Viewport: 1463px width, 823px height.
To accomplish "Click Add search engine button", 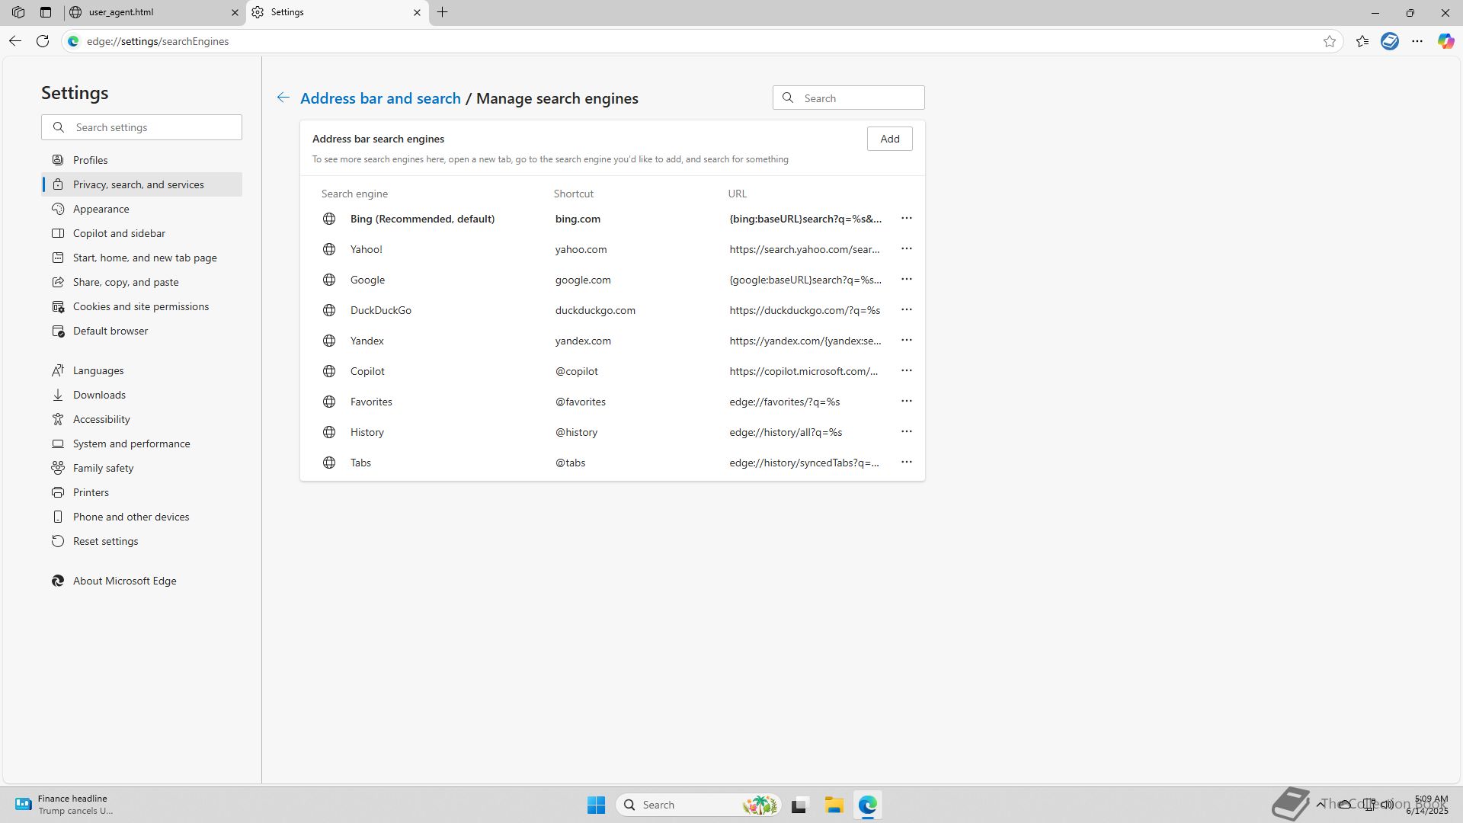I will (889, 139).
